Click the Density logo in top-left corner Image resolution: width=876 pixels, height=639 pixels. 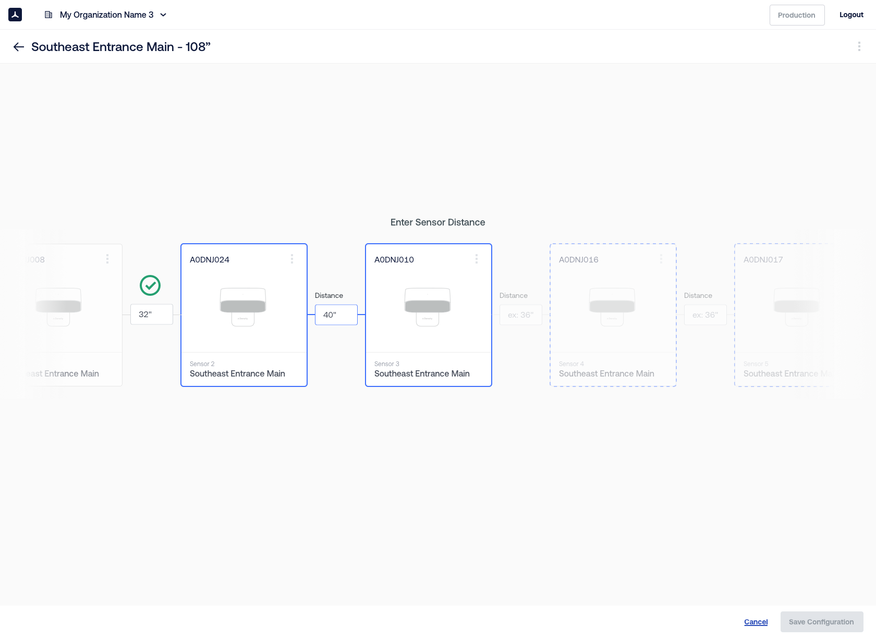tap(15, 15)
